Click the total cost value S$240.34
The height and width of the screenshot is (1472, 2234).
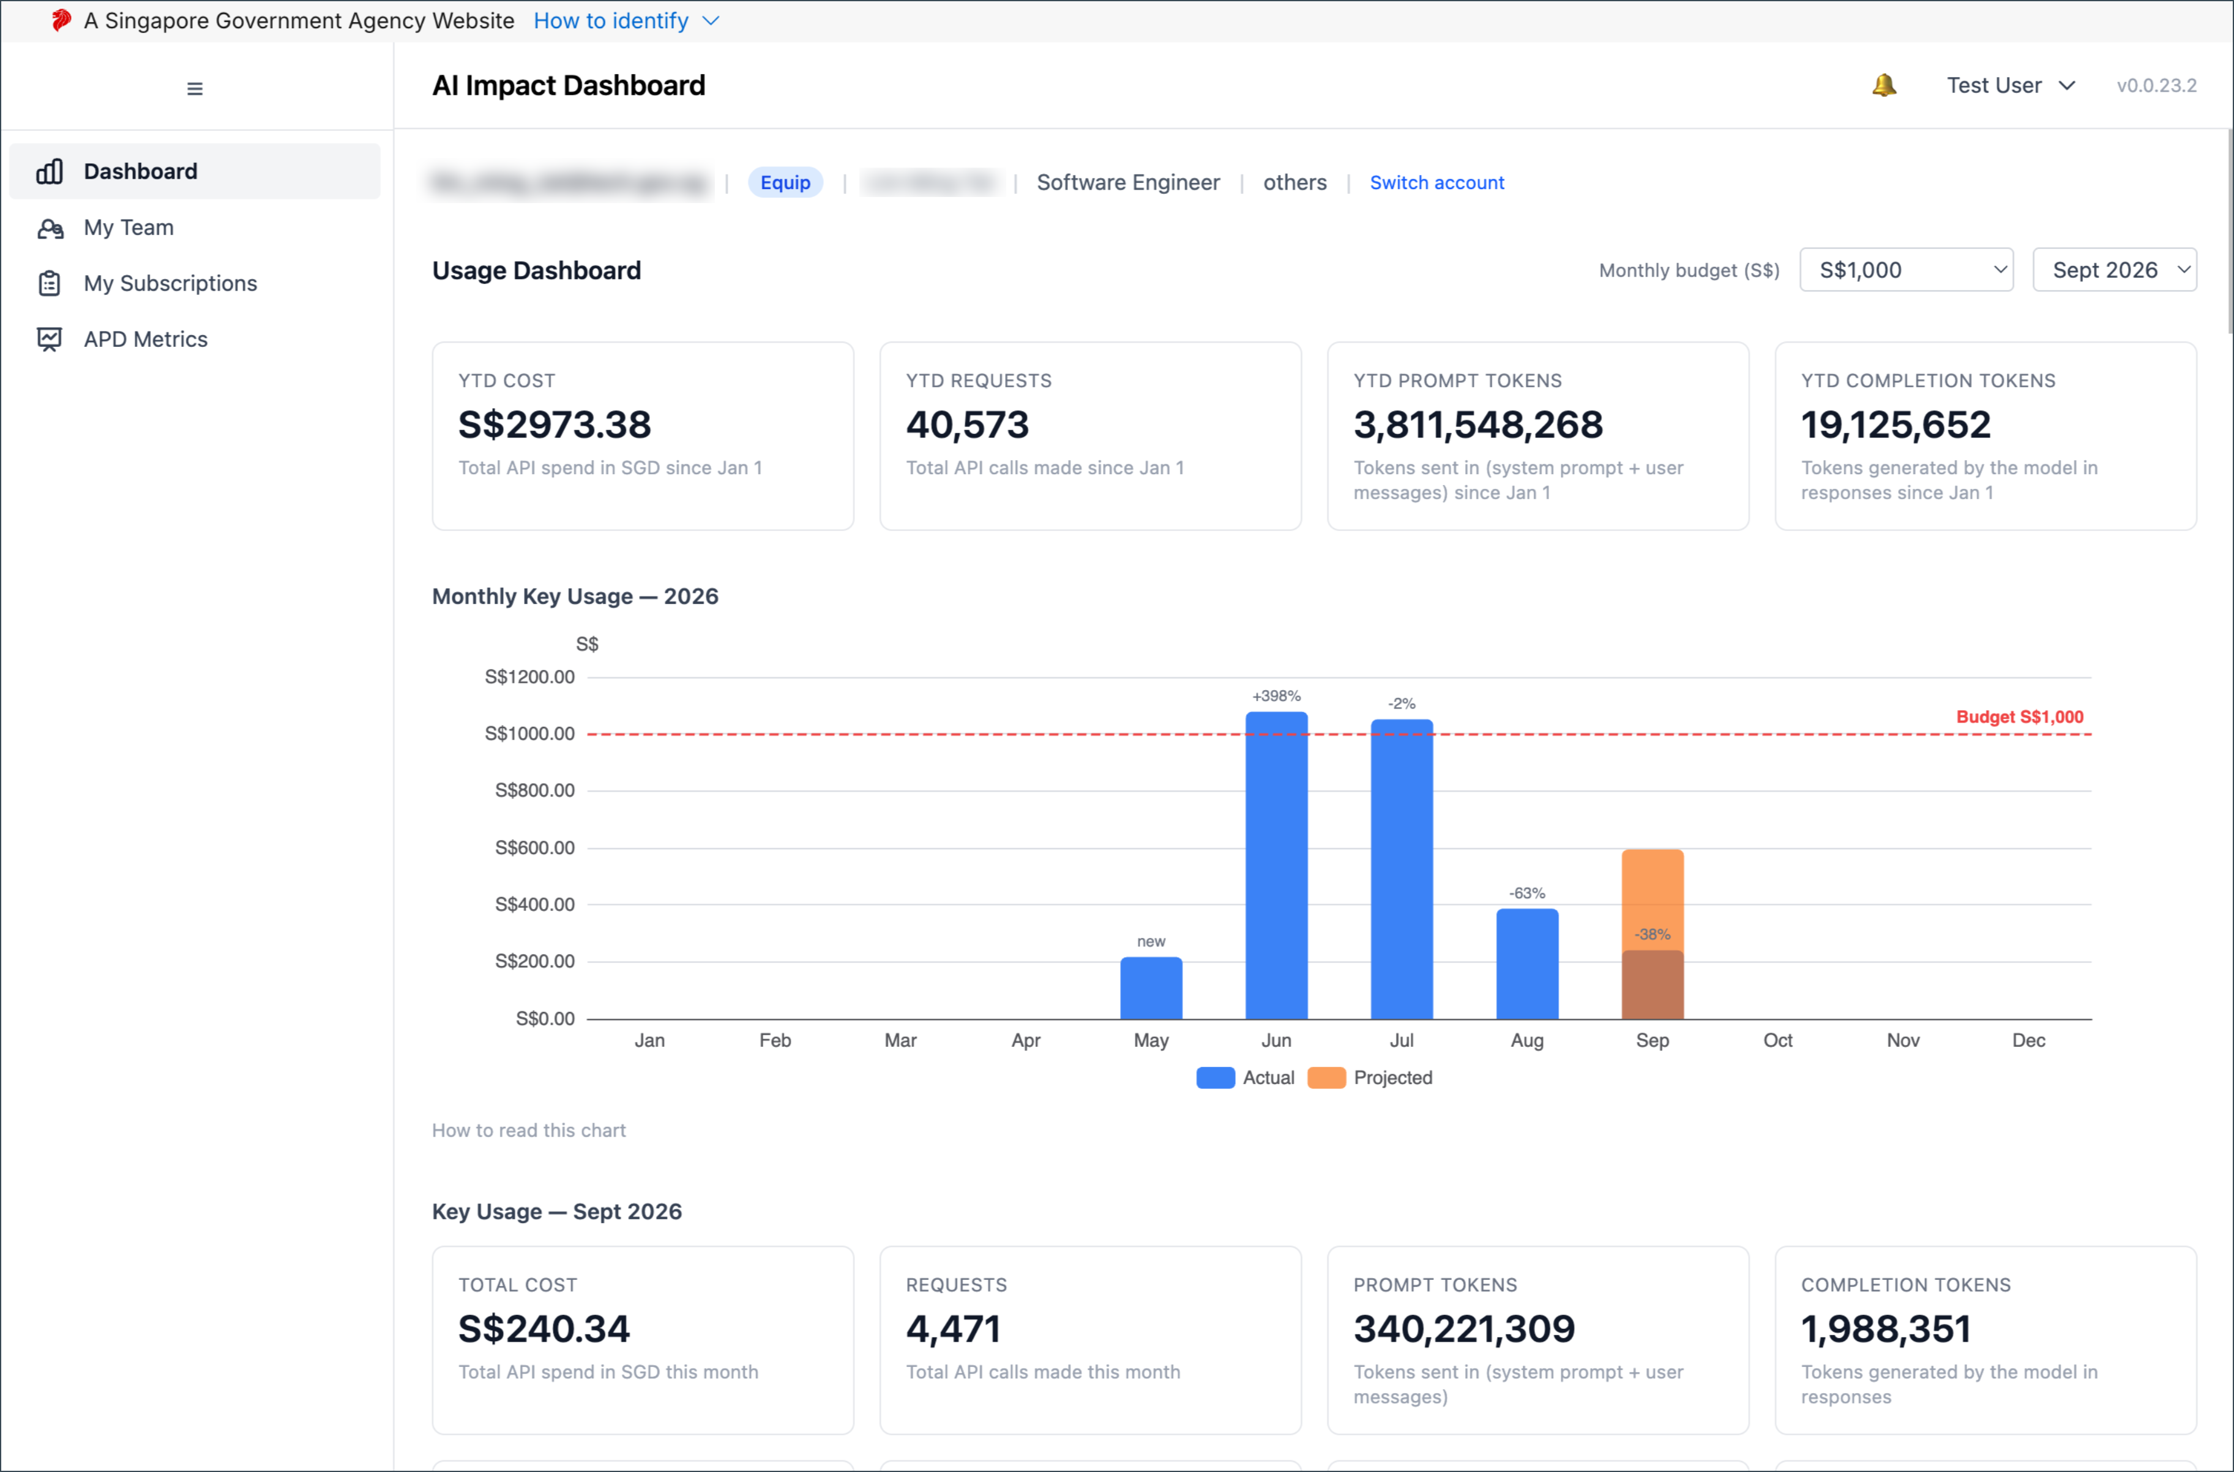[544, 1328]
